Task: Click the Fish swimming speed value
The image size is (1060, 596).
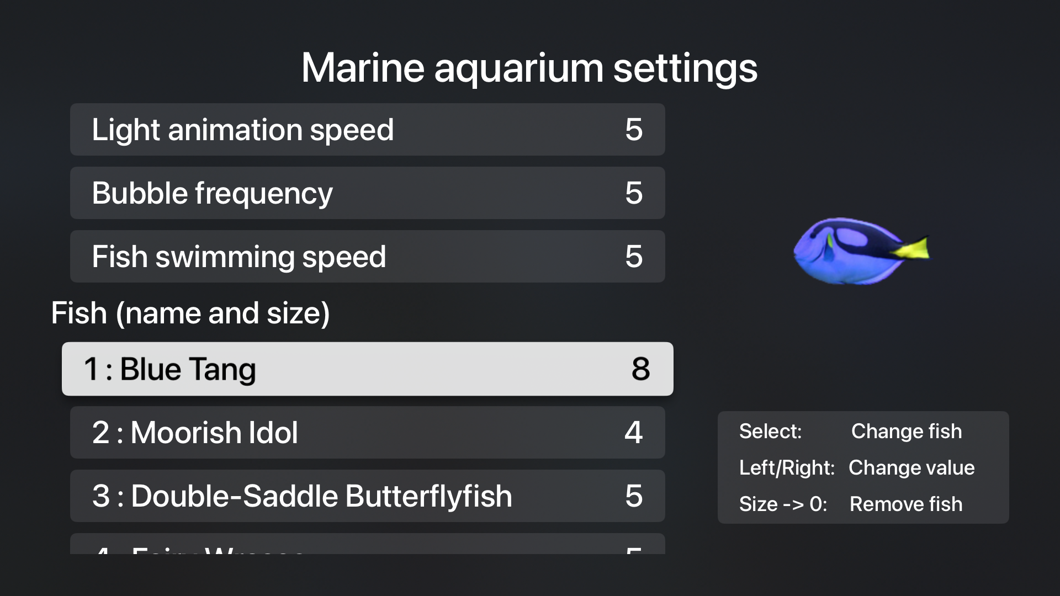Action: coord(634,257)
